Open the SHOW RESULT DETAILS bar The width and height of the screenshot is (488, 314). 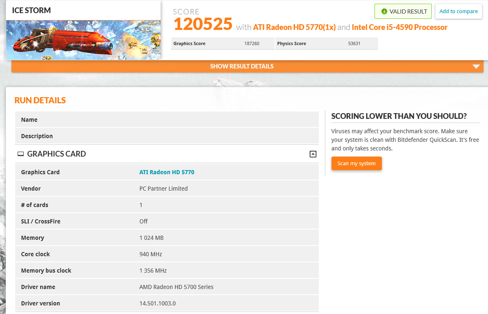pyautogui.click(x=247, y=66)
